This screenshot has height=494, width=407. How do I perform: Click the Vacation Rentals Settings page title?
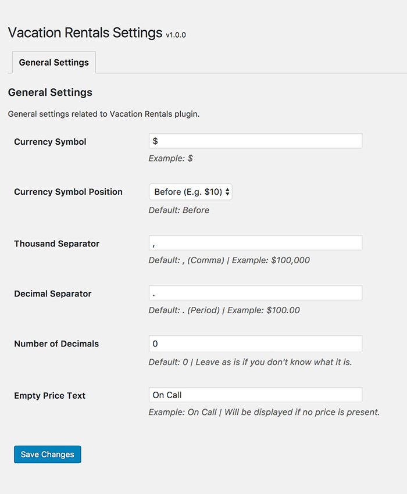tap(85, 33)
